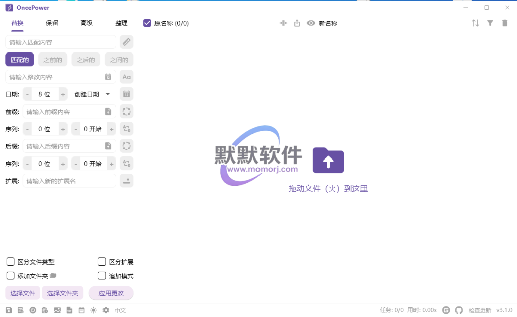Switch to the 高级 tab
517x317 pixels.
click(86, 23)
